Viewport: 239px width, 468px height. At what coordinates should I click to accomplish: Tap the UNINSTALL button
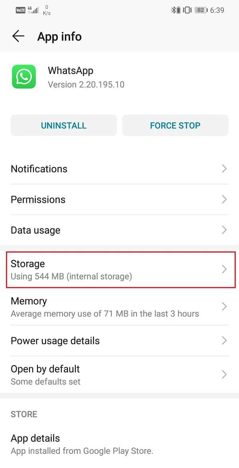pyautogui.click(x=63, y=125)
